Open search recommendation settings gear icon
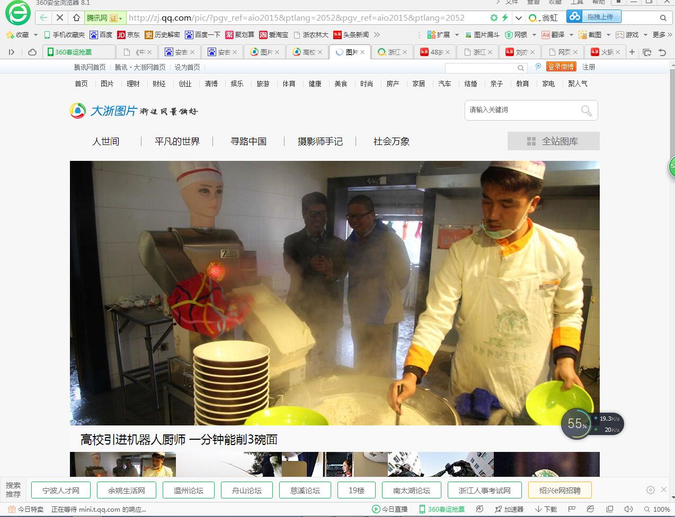Screen dimensions: 675x517 (x=651, y=490)
